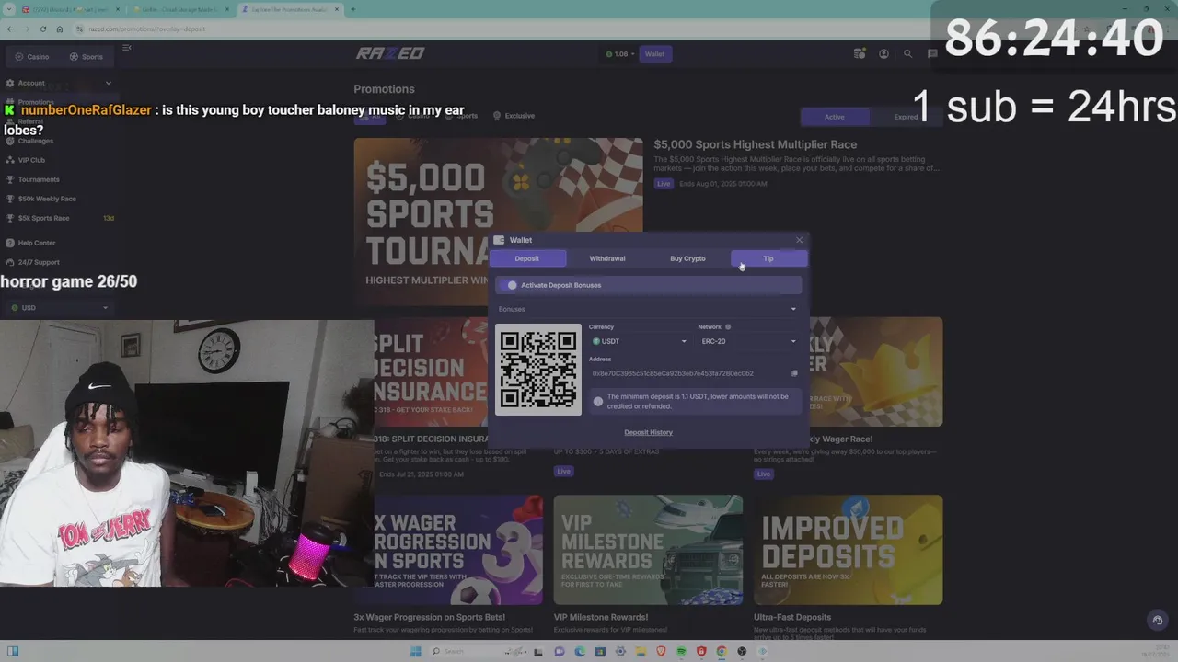Image resolution: width=1178 pixels, height=662 pixels.
Task: Expand the Account menu chevron
Action: tap(108, 83)
